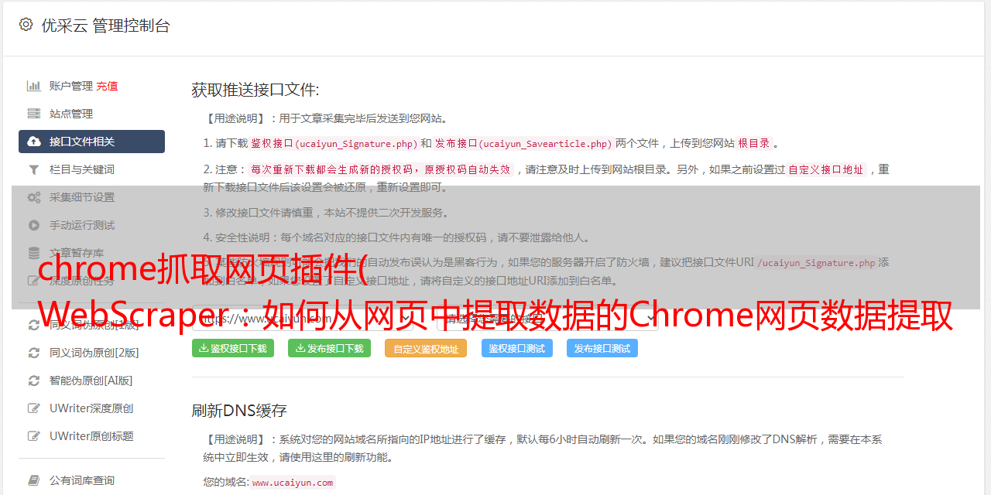Click the play icon for 手动运行测试
This screenshot has height=495, width=991.
34,225
